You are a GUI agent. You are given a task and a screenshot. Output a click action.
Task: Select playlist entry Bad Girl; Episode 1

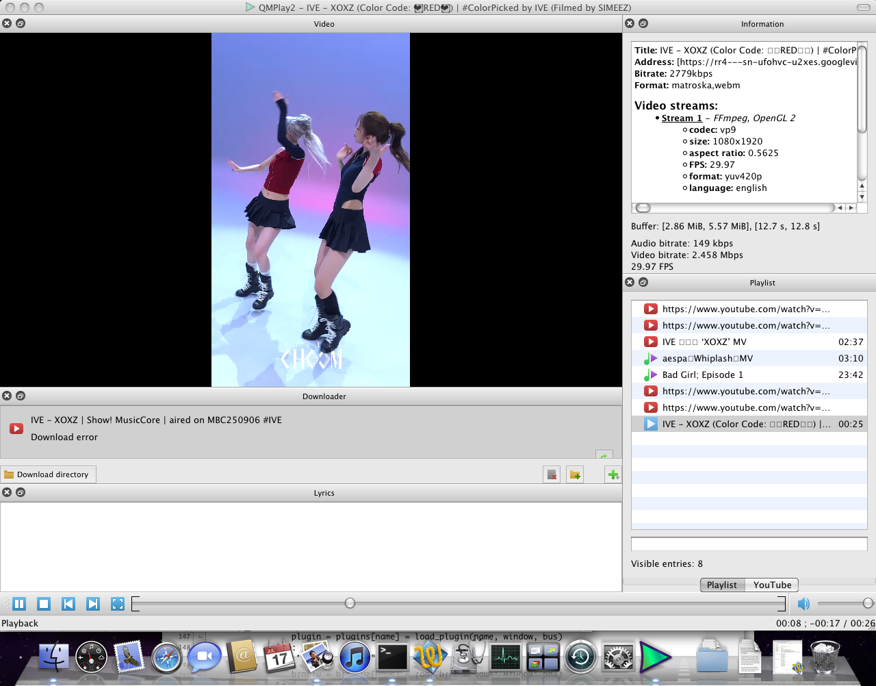[749, 374]
